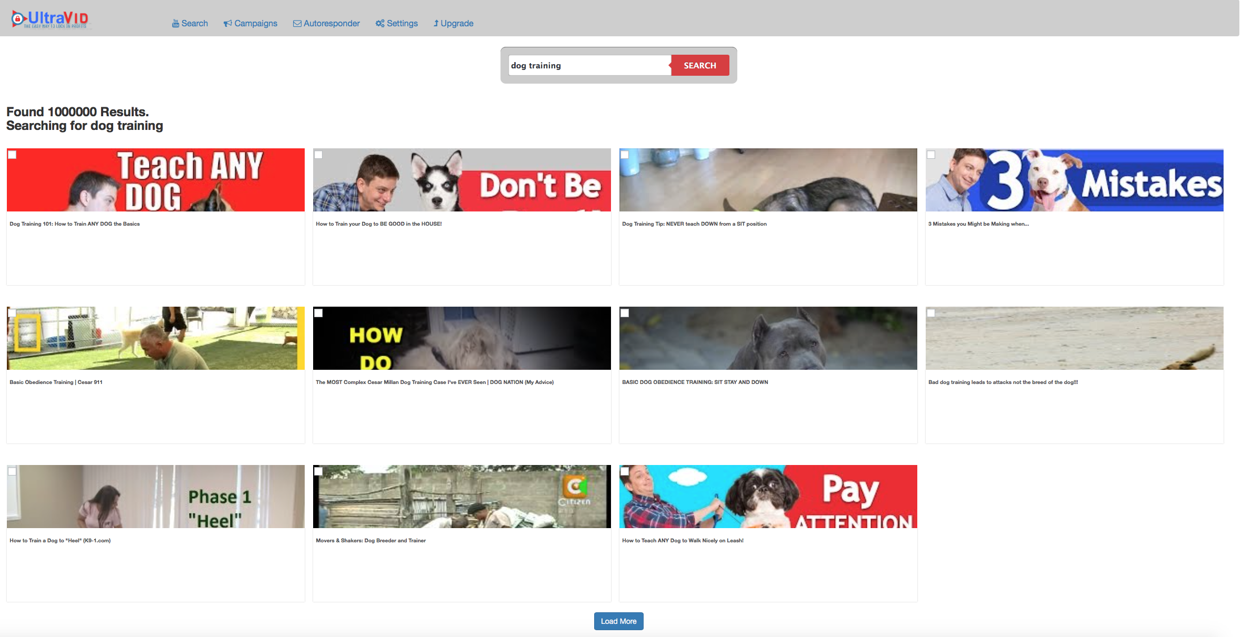The width and height of the screenshot is (1242, 637).
Task: Open the Basic Obedience Cesar 911 thumbnail
Action: [x=155, y=338]
